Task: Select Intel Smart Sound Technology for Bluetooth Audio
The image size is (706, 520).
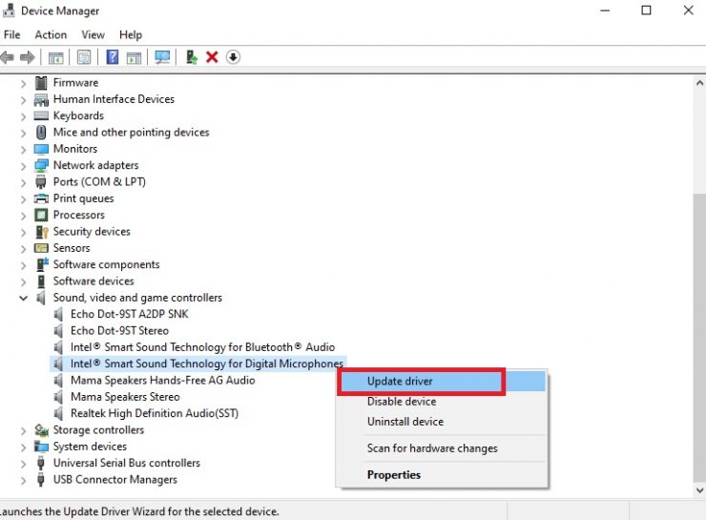Action: pos(202,347)
